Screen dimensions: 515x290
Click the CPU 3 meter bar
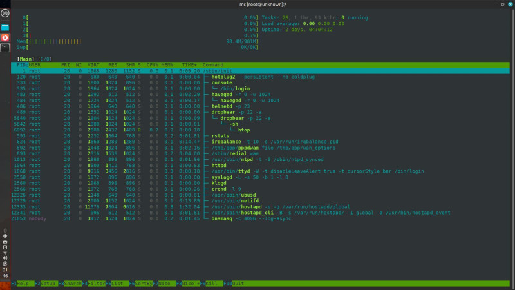tap(140, 35)
